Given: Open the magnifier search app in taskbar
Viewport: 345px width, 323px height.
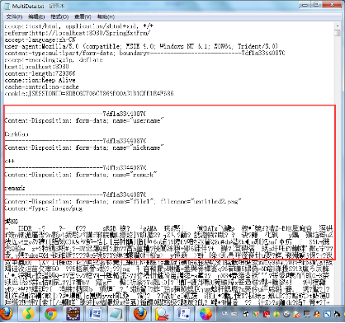Looking at the screenshot, I should click(x=162, y=314).
